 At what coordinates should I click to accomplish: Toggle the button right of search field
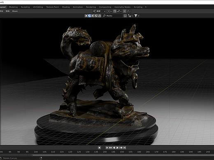point(125,16)
